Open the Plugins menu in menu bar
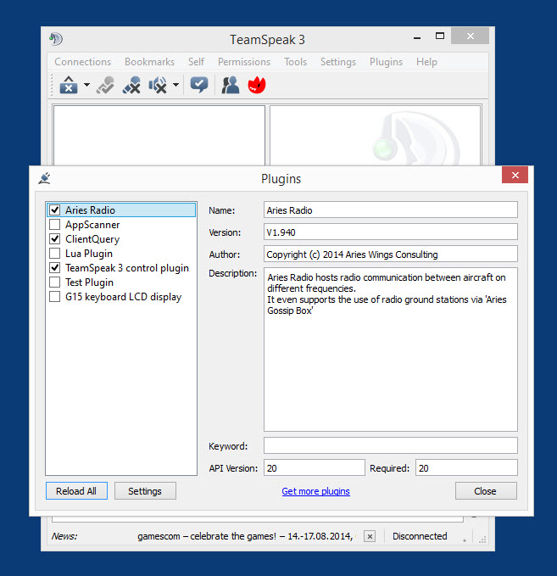 (x=386, y=62)
